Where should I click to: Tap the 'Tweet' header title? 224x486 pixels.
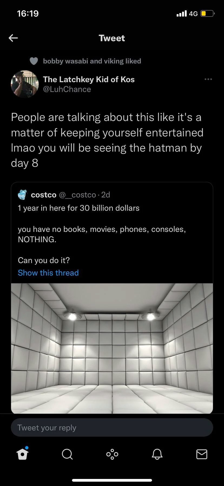coord(112,38)
